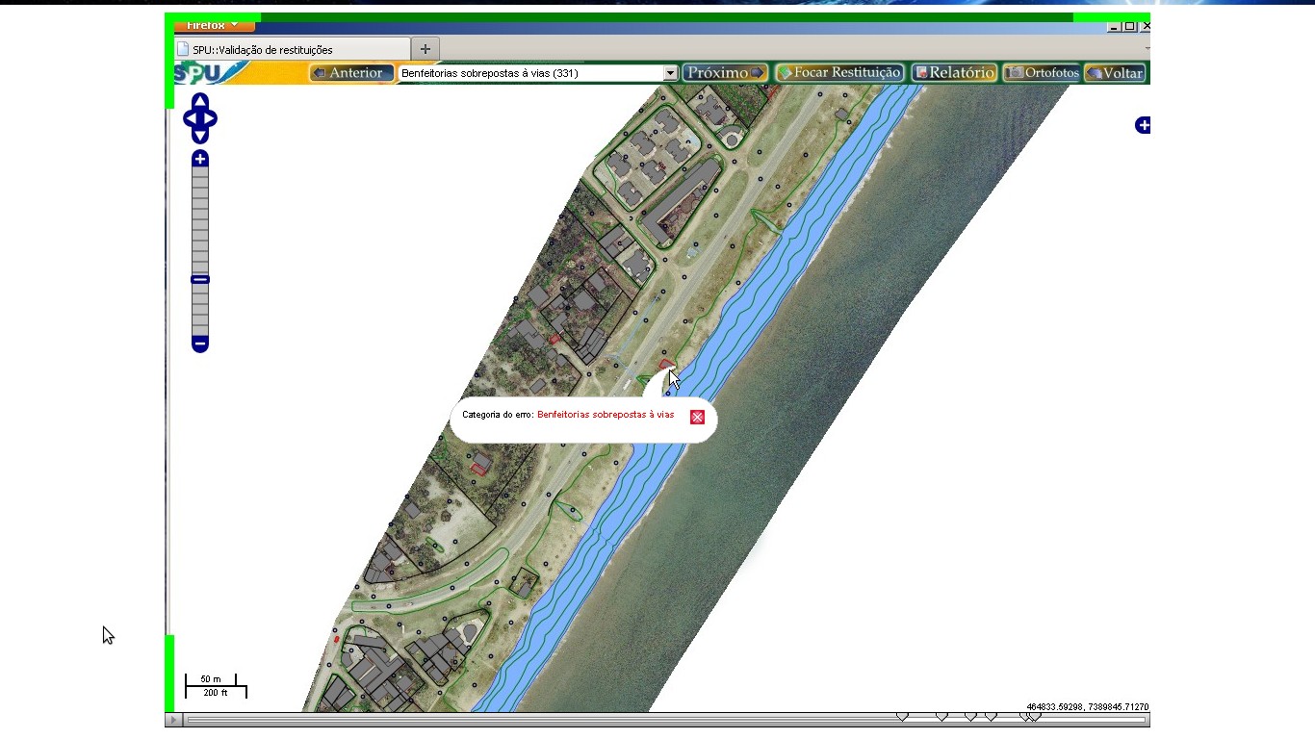Zoom in with the plus button

click(x=200, y=159)
